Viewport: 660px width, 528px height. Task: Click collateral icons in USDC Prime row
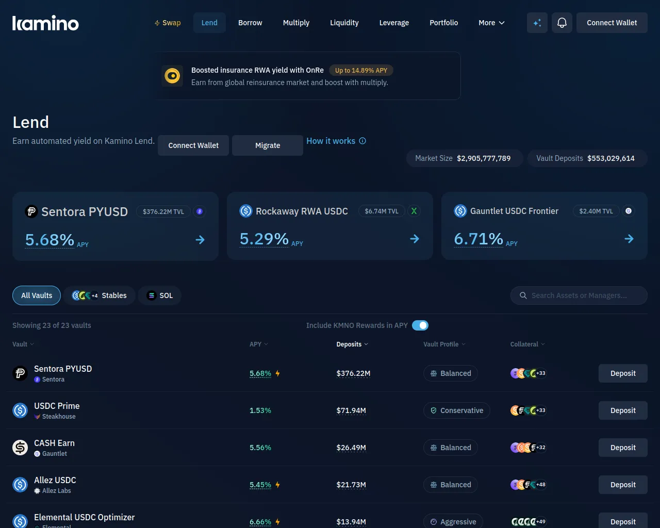tap(528, 410)
